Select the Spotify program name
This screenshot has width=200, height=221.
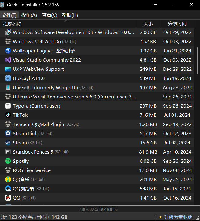pyautogui.click(x=21, y=161)
